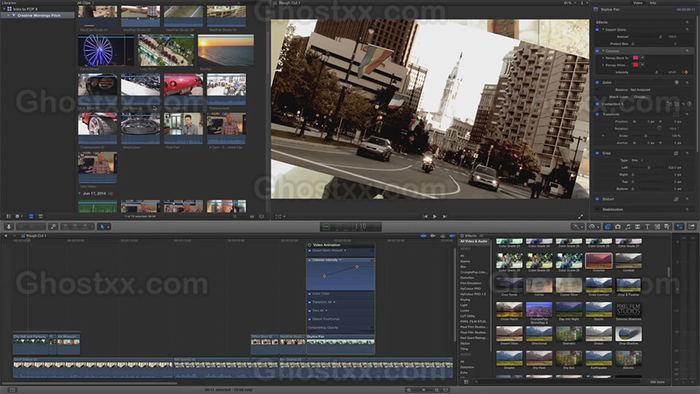The height and width of the screenshot is (394, 700).
Task: Close the Video Animation editor
Action: 309,245
